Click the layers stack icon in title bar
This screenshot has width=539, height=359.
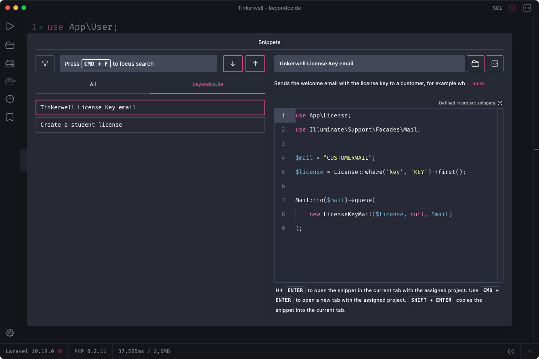[x=512, y=8]
